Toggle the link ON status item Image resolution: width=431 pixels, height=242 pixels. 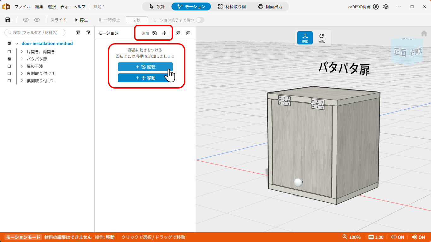coord(397,237)
